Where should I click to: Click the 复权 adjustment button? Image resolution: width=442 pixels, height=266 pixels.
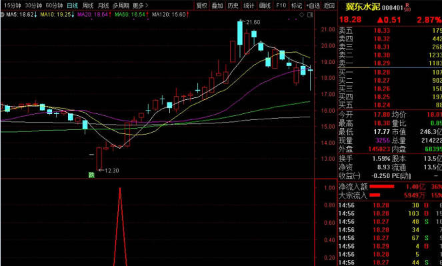[202, 5]
